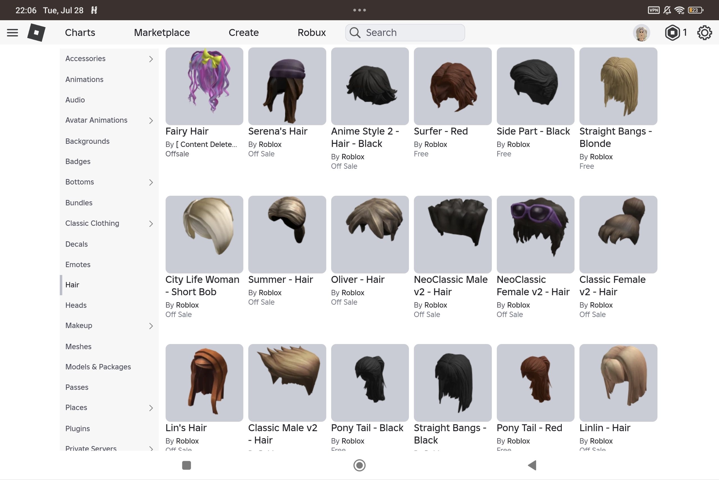The image size is (719, 480).
Task: Click the Anime Style 2 - Hair - Black title
Action: coord(365,137)
